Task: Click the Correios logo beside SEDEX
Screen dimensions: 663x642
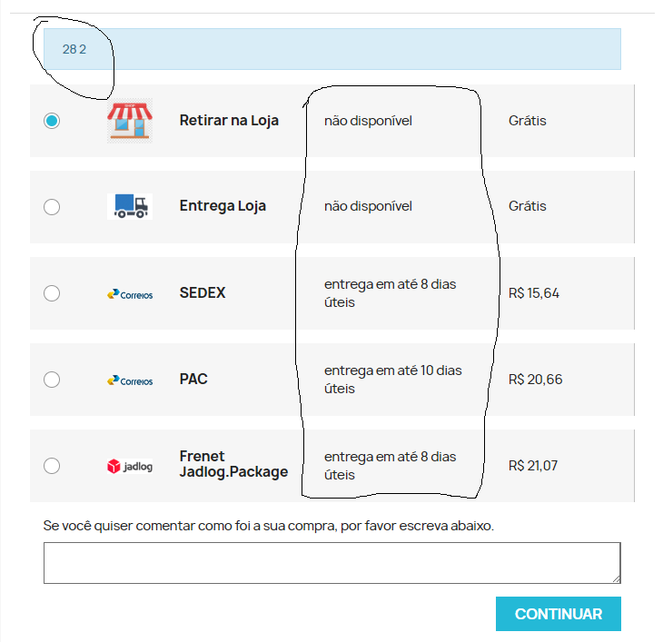Action: pyautogui.click(x=130, y=294)
